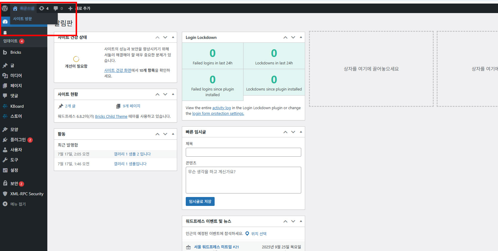Click the WordPress logo icon
This screenshot has height=251, width=498.
pyautogui.click(x=5, y=8)
